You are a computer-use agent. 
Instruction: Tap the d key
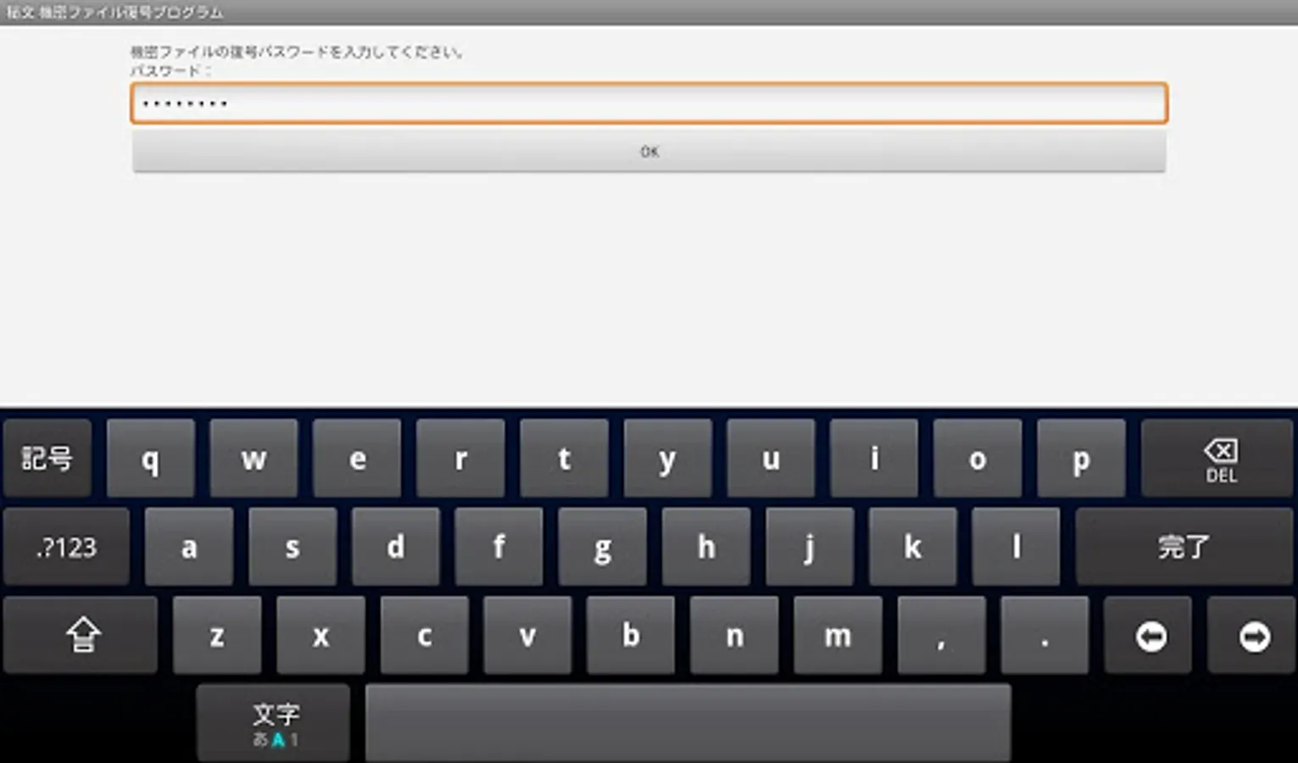[x=396, y=547]
